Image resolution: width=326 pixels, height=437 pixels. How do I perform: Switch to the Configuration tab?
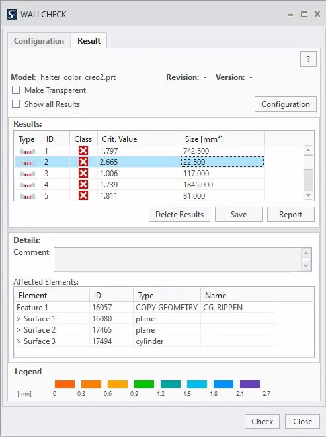coord(39,41)
